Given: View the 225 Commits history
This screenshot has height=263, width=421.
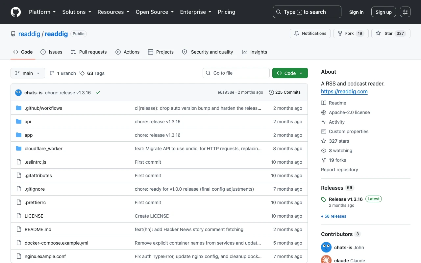Looking at the screenshot, I should (x=285, y=92).
